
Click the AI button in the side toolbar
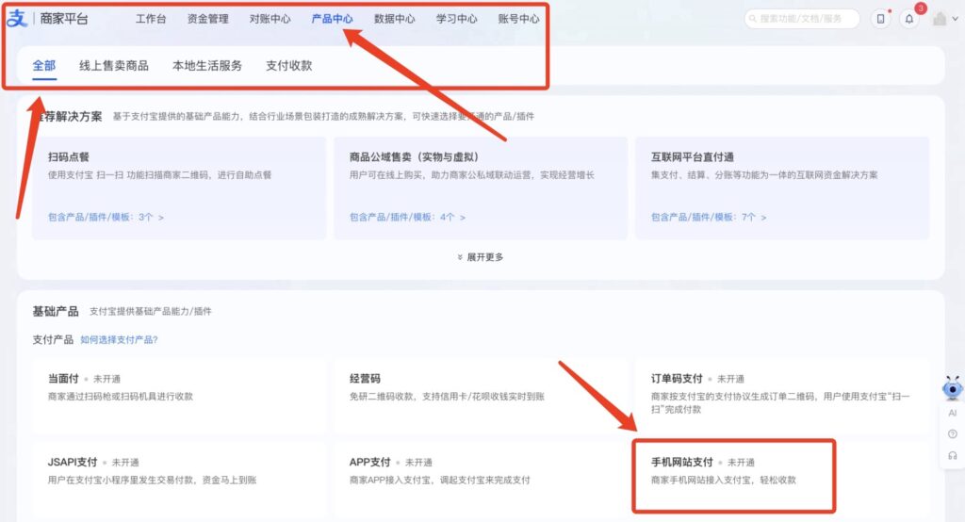(952, 413)
